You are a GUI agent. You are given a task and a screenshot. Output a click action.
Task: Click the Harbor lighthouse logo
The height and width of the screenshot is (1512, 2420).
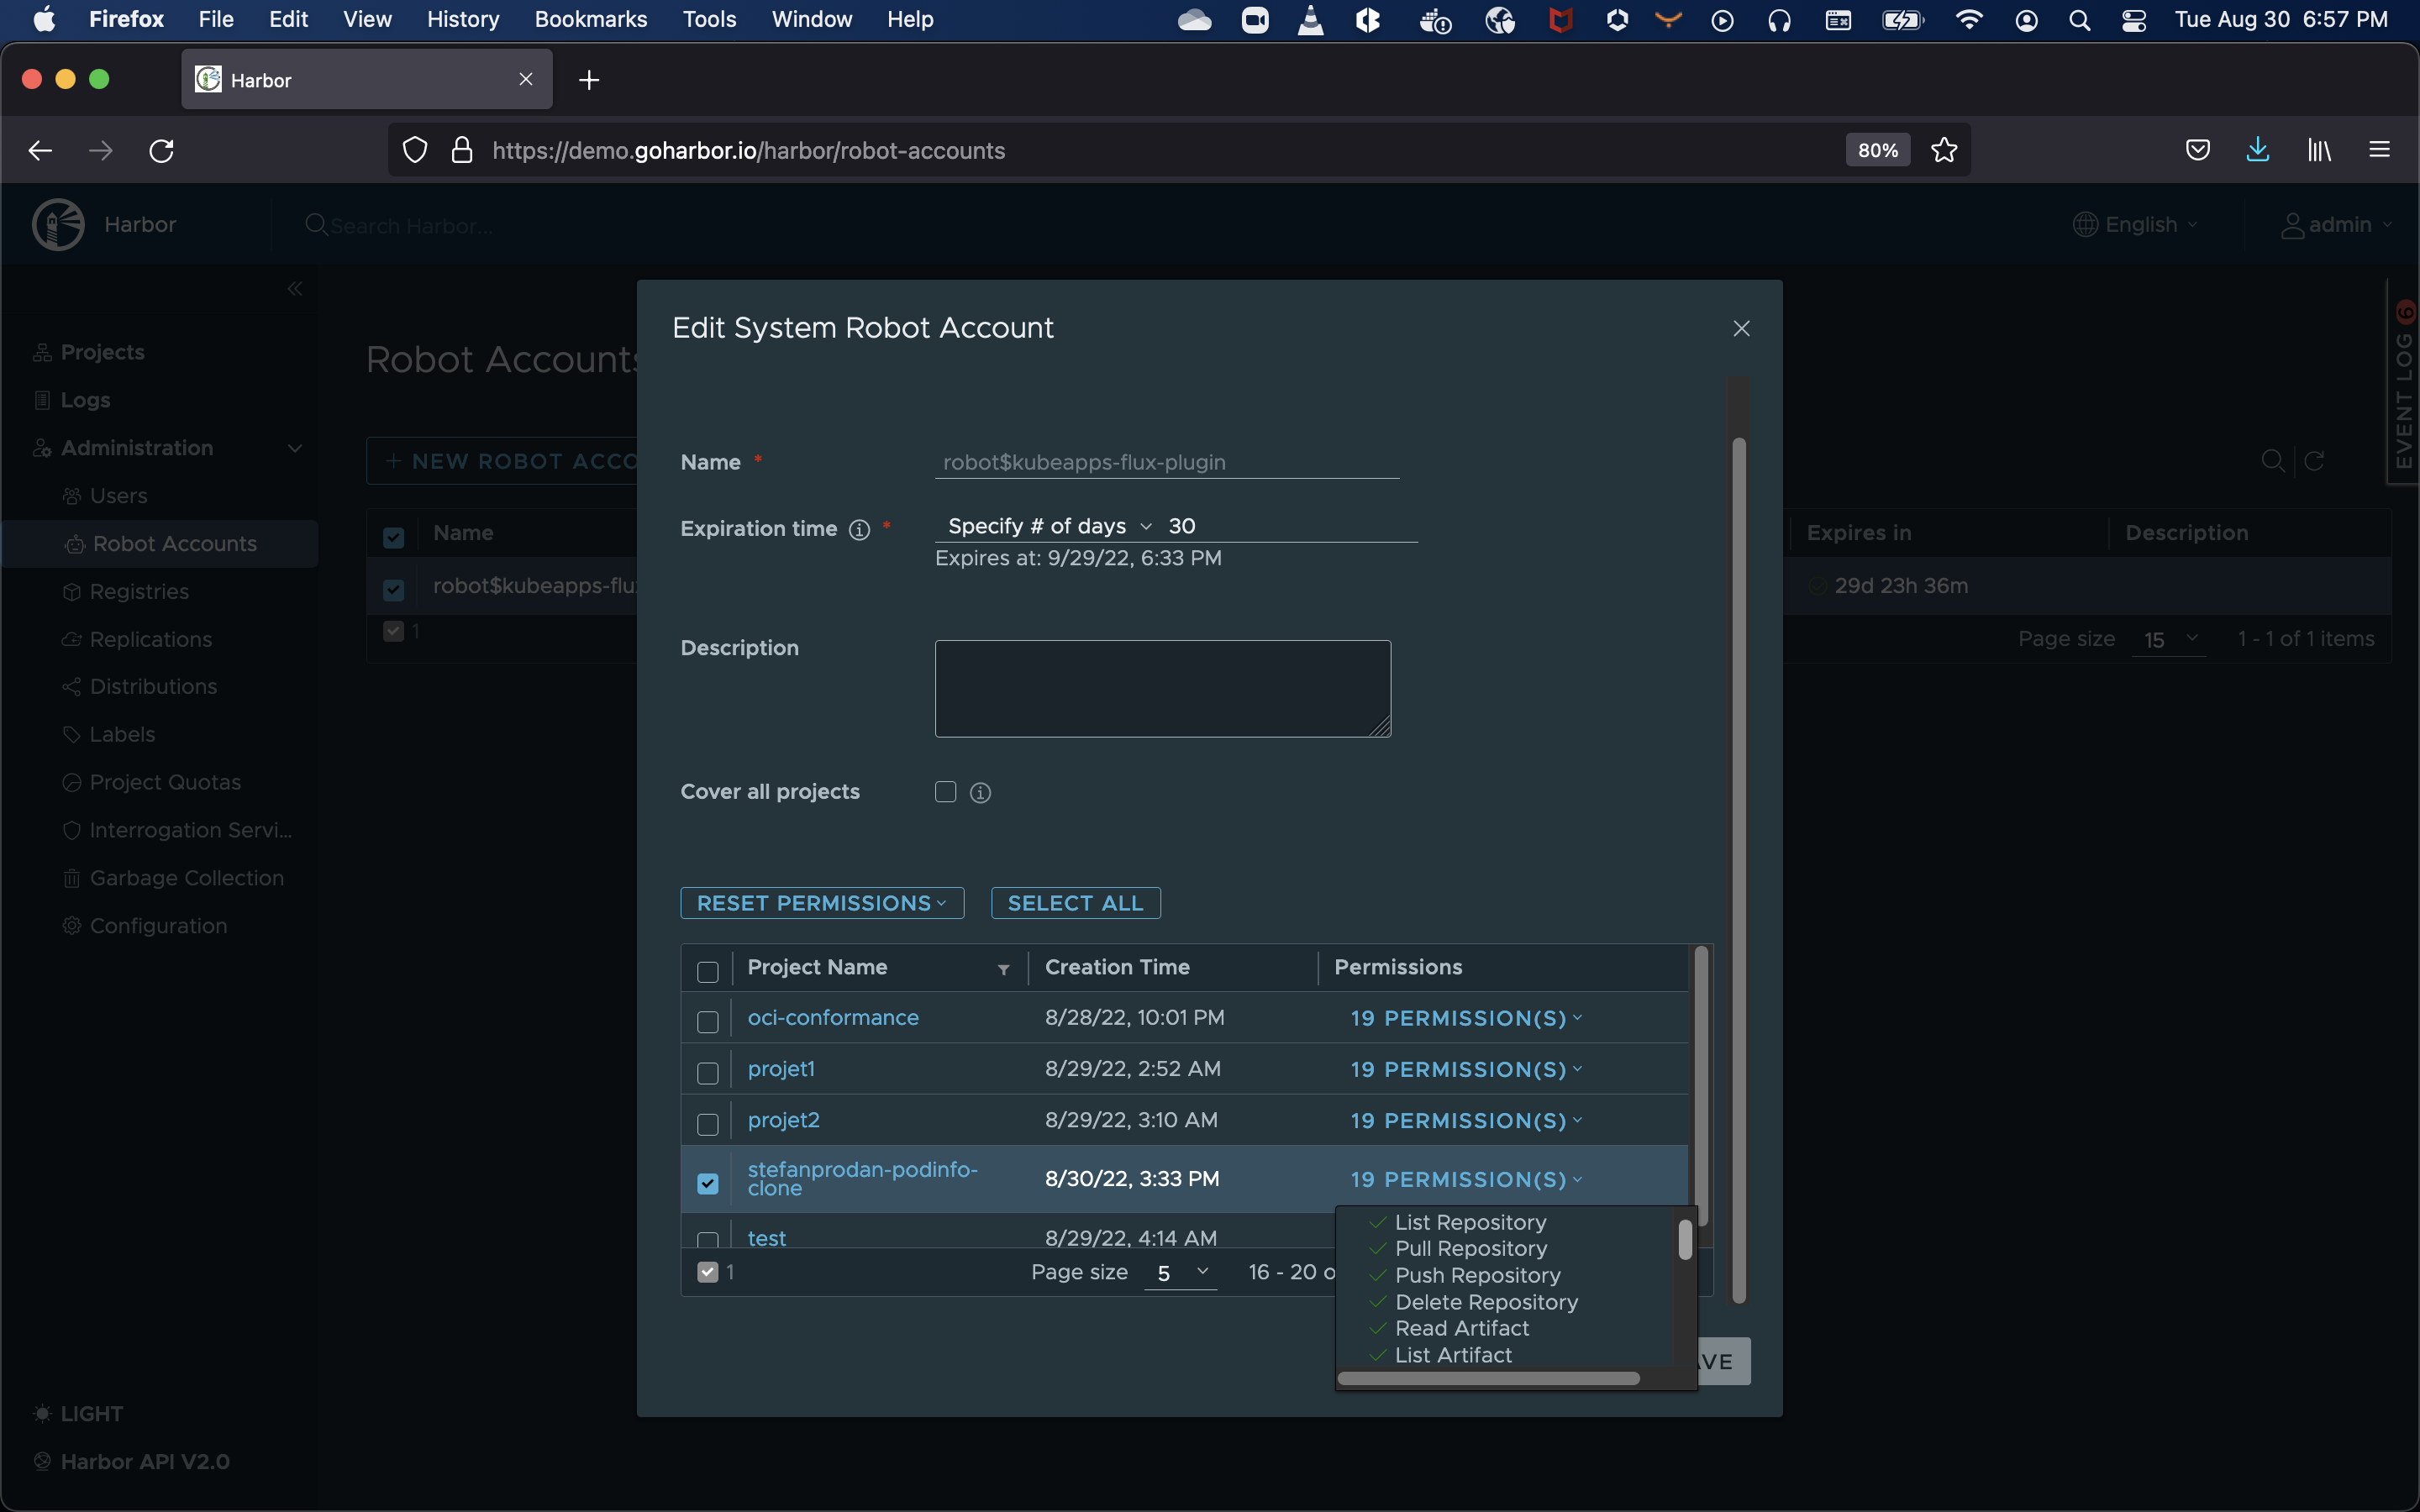point(57,224)
